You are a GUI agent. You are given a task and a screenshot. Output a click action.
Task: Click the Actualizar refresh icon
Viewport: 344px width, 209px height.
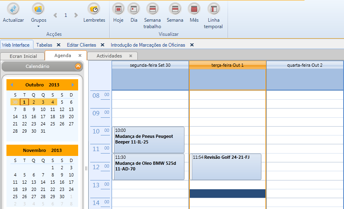pyautogui.click(x=13, y=9)
